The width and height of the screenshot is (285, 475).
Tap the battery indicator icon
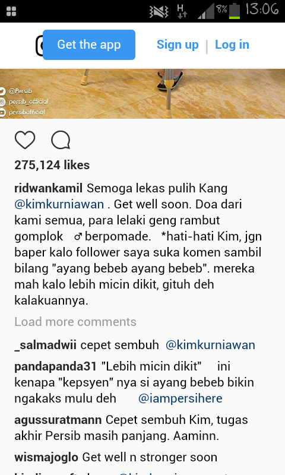(235, 11)
